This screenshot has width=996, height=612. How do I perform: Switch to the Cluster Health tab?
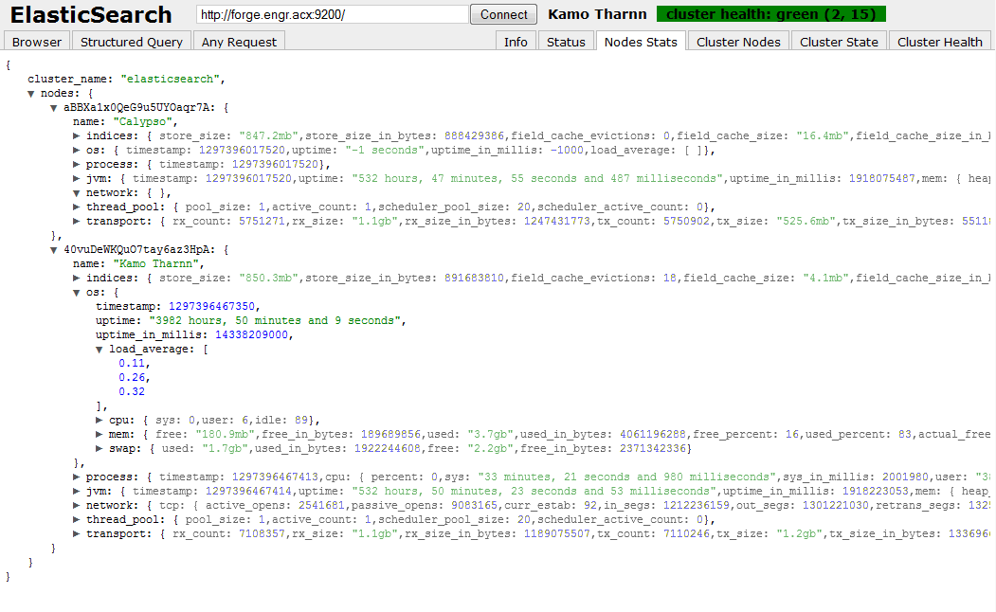(x=939, y=41)
